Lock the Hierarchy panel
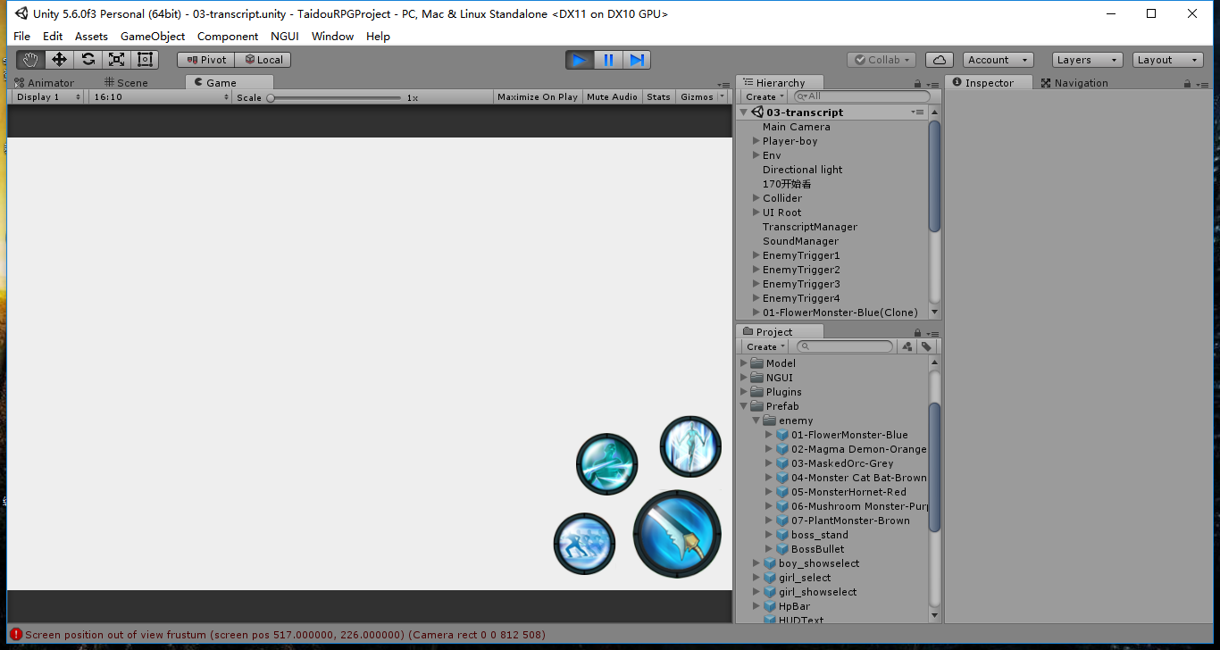This screenshot has height=650, width=1220. (x=917, y=83)
